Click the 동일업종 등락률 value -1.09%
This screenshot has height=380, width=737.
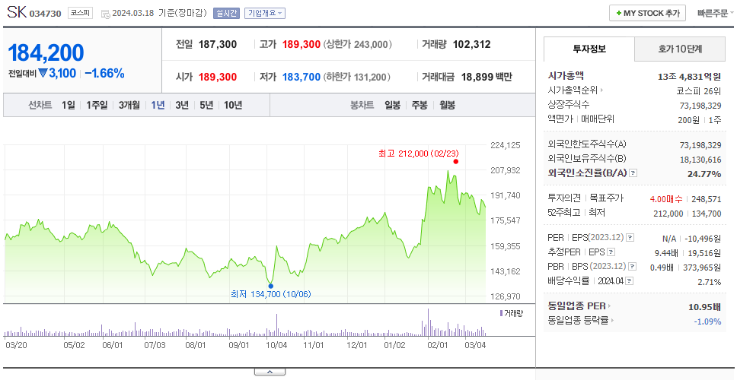(707, 321)
